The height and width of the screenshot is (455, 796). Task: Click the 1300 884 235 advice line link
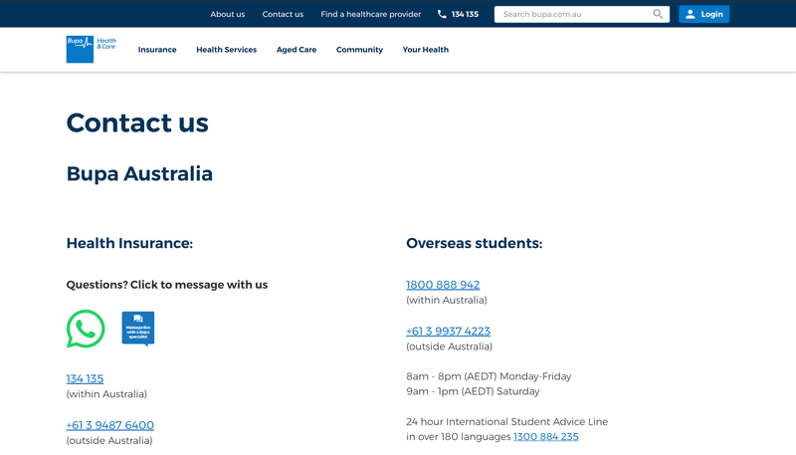(545, 437)
